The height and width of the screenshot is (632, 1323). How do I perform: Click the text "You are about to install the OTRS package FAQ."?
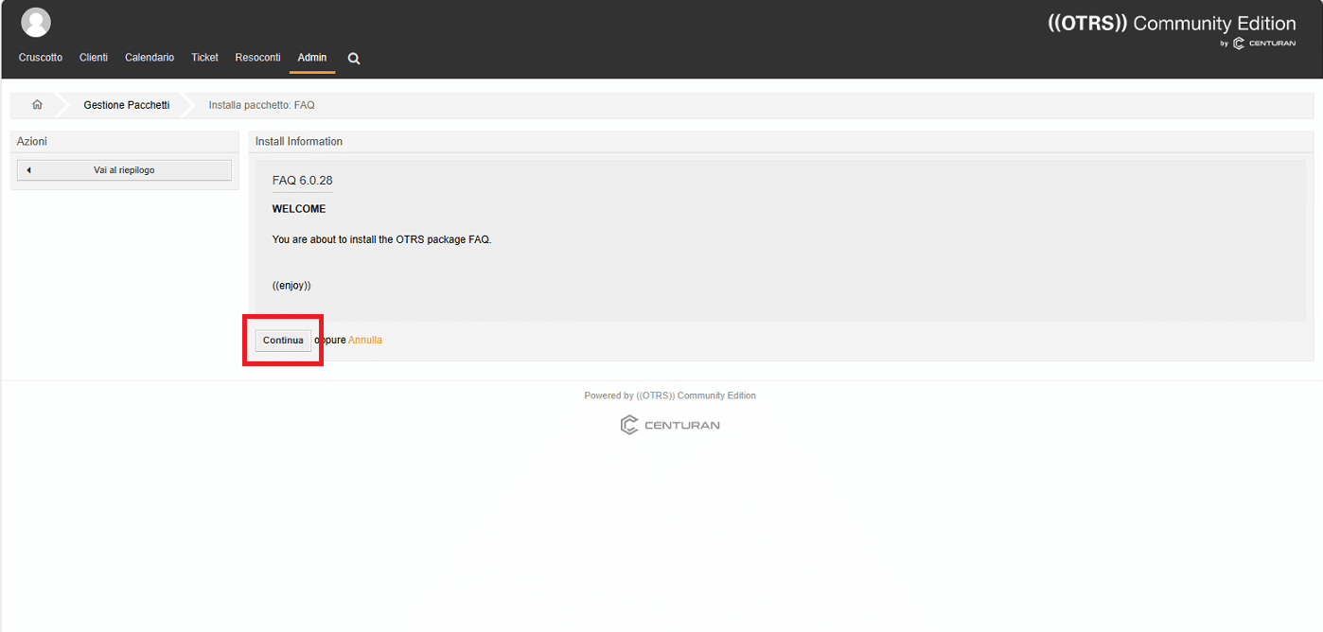tap(381, 239)
